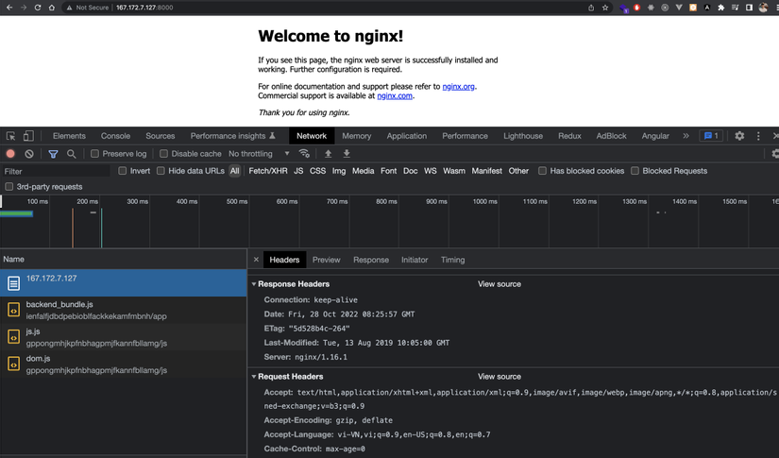Click the import HAR upload icon

pos(328,153)
